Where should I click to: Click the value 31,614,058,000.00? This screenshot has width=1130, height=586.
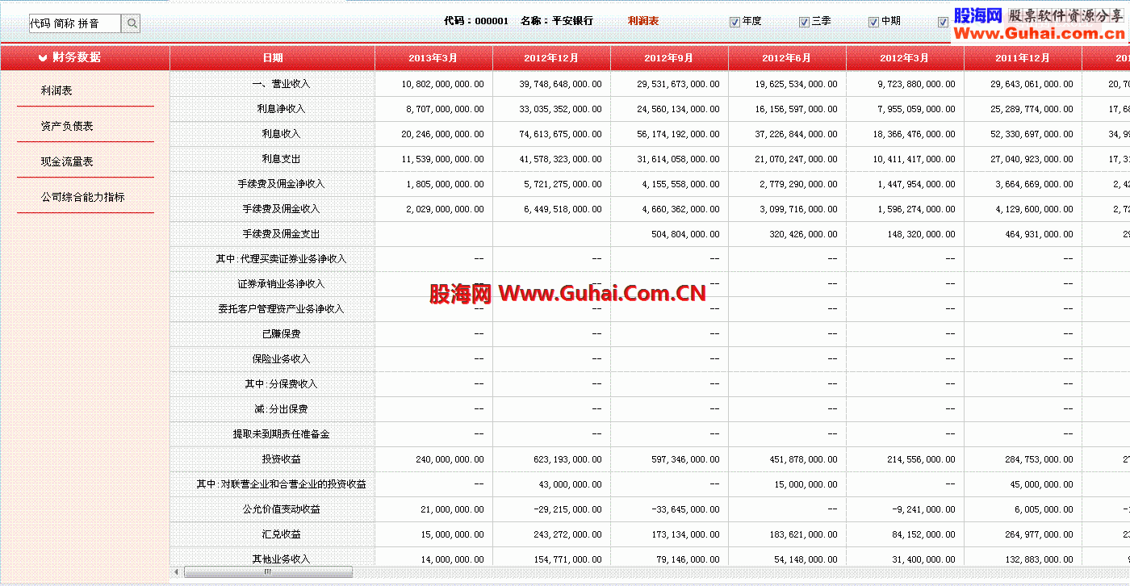678,159
